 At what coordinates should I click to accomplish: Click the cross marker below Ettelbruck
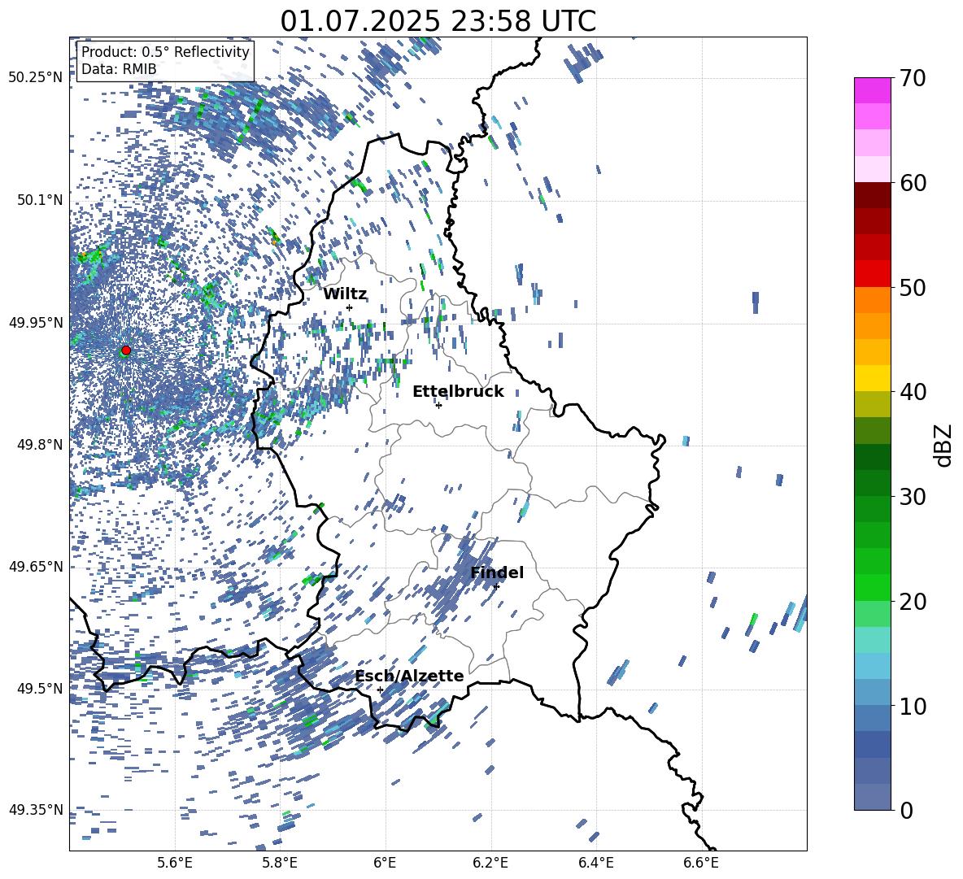tap(438, 405)
